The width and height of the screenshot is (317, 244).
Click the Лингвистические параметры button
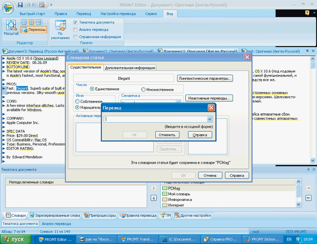(205, 78)
